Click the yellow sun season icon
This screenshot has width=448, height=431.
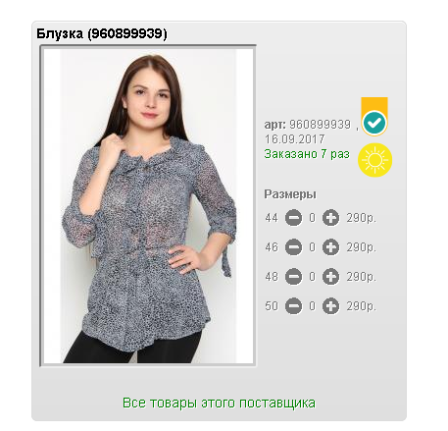pos(374,160)
